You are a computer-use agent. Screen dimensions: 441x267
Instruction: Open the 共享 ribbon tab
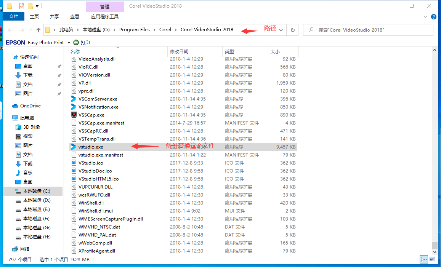tap(54, 17)
